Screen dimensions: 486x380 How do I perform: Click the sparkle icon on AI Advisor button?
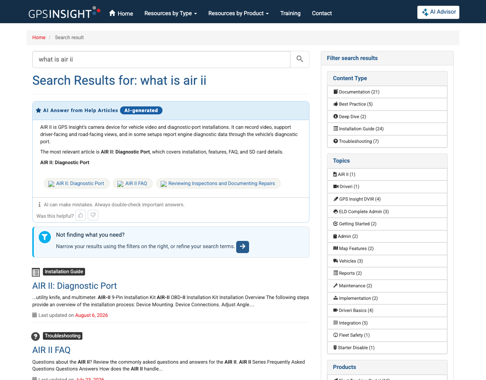coord(425,12)
